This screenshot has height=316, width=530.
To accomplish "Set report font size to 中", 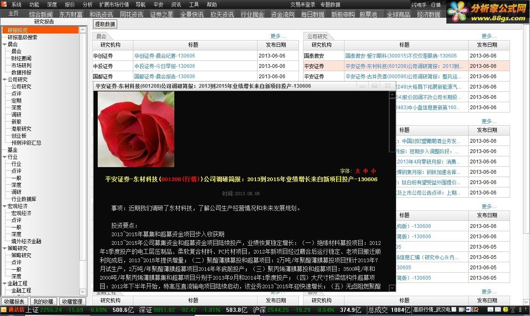I will (366, 171).
